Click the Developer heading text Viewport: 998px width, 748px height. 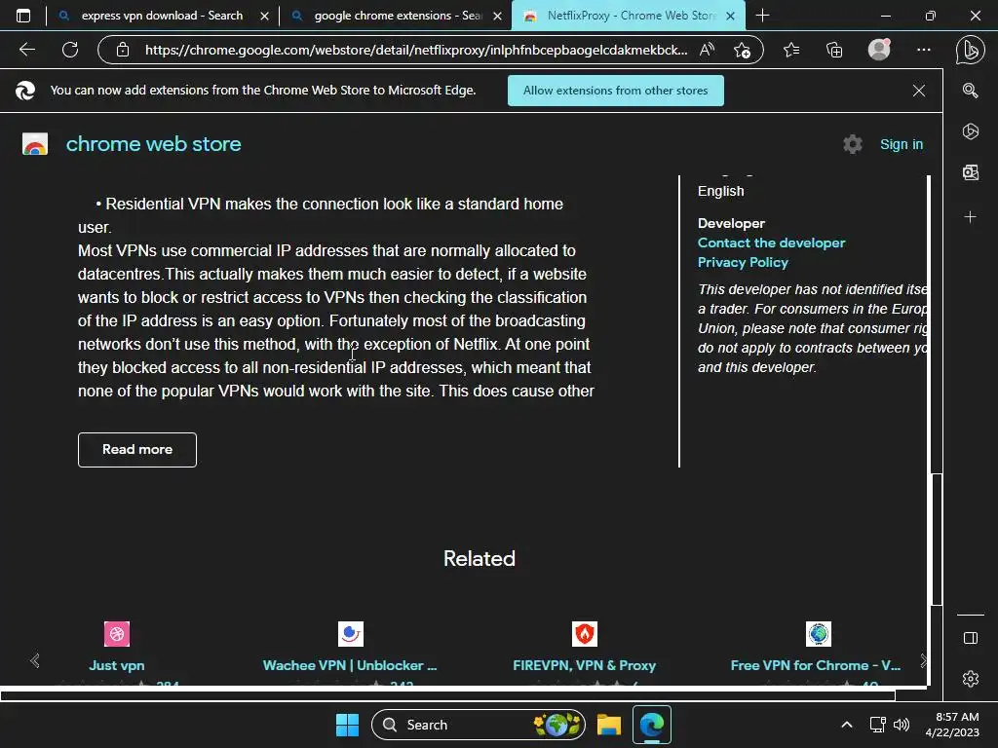(731, 223)
